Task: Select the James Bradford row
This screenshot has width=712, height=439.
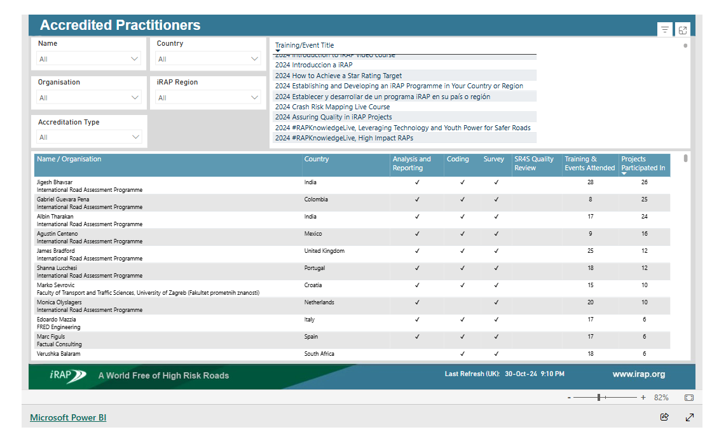Action: 352,254
